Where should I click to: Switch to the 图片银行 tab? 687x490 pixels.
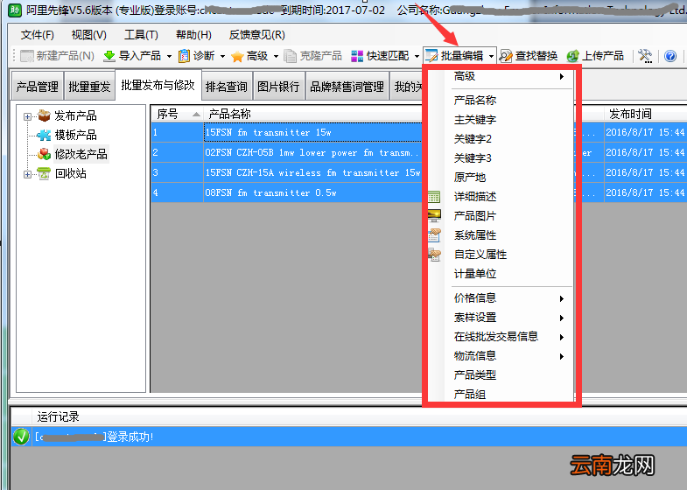tap(278, 87)
